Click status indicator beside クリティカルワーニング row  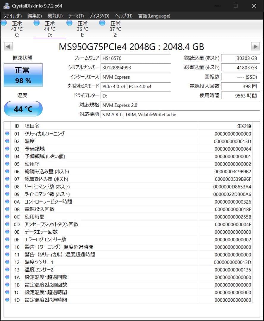point(7,133)
